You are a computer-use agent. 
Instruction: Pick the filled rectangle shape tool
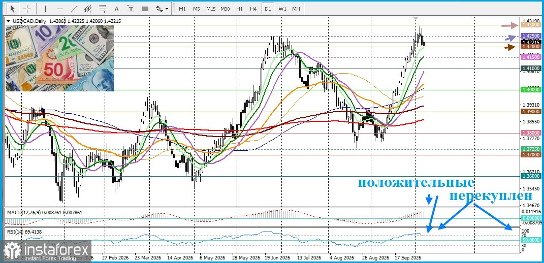(145, 9)
